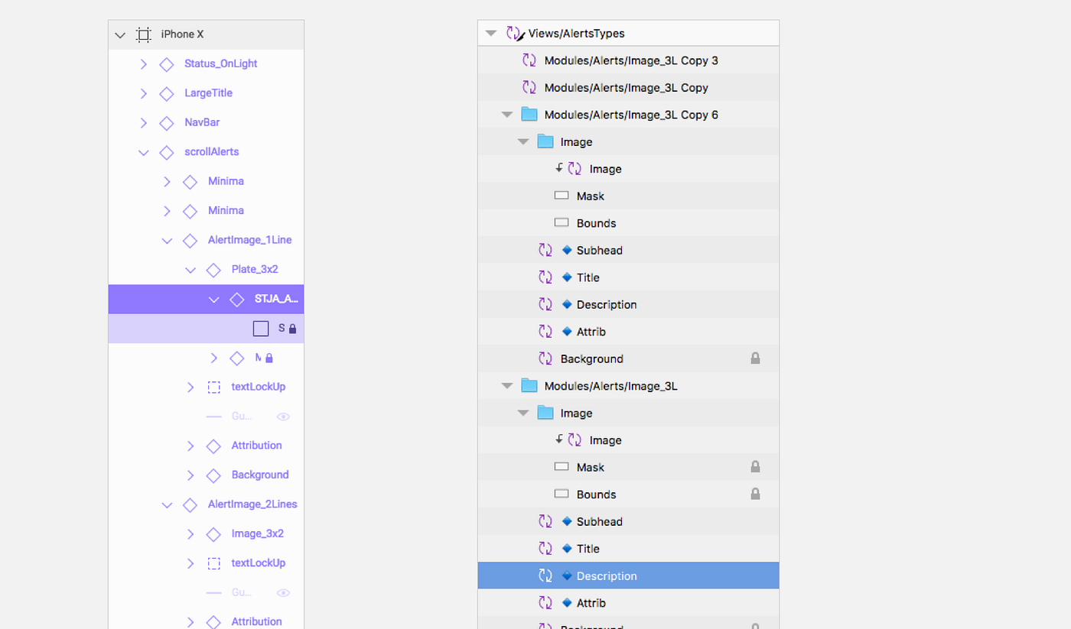Click the lock icon on the locked Bounds row
The width and height of the screenshot is (1071, 629).
tap(755, 494)
